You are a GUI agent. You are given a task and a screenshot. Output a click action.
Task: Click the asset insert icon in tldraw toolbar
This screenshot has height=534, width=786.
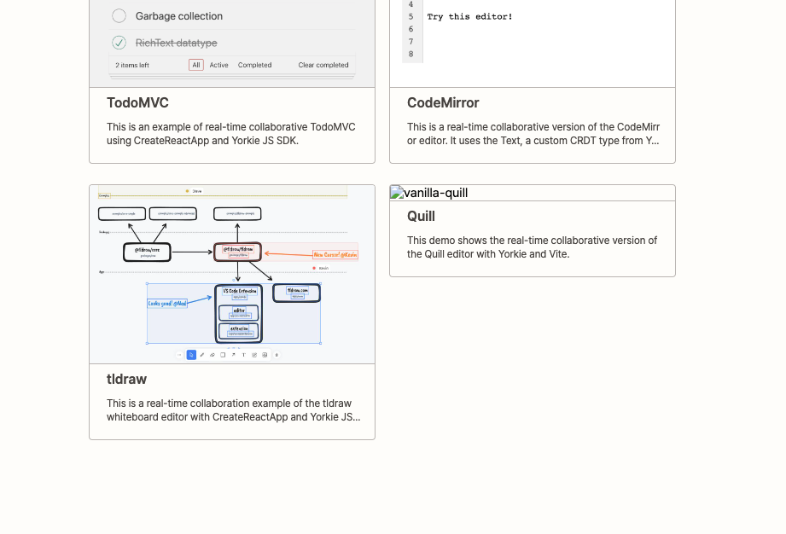tap(265, 354)
